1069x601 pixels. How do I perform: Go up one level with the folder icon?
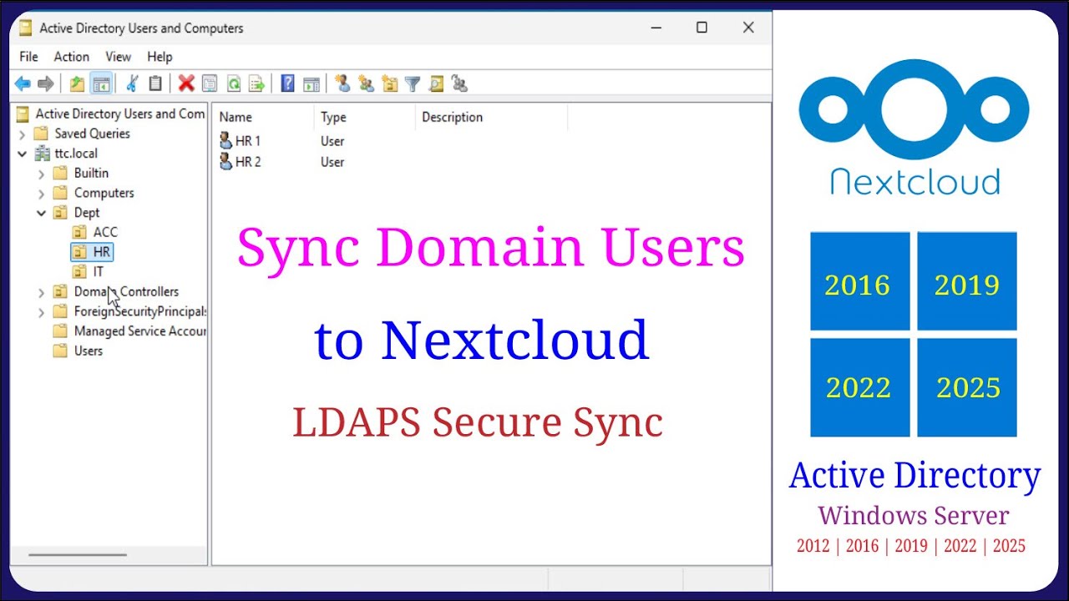click(77, 83)
